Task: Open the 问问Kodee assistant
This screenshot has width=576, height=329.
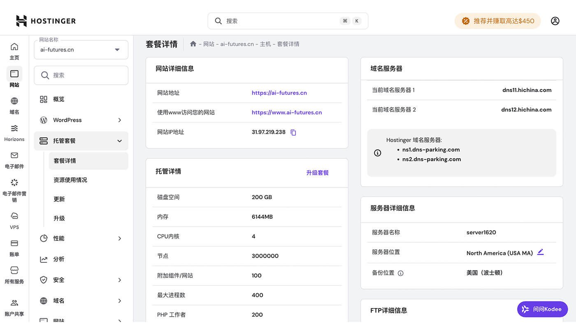Action: tap(542, 309)
